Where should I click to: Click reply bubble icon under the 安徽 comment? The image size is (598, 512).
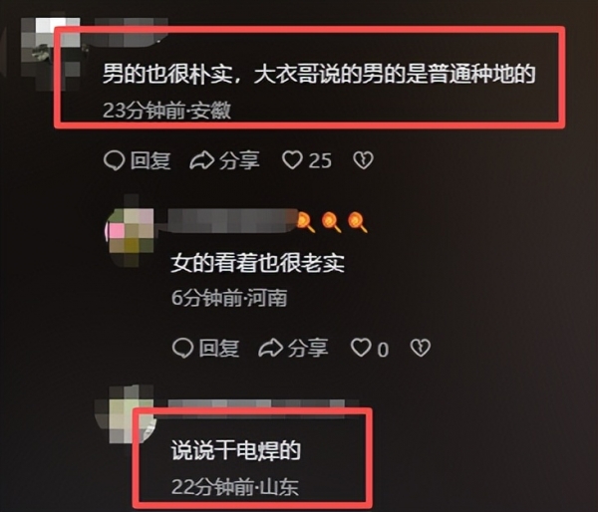tap(114, 160)
